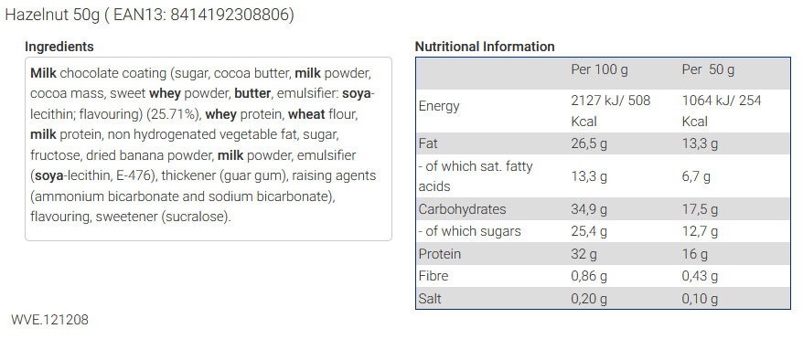The image size is (803, 339).
Task: Select the 26,5 g fat value
Action: (x=589, y=143)
